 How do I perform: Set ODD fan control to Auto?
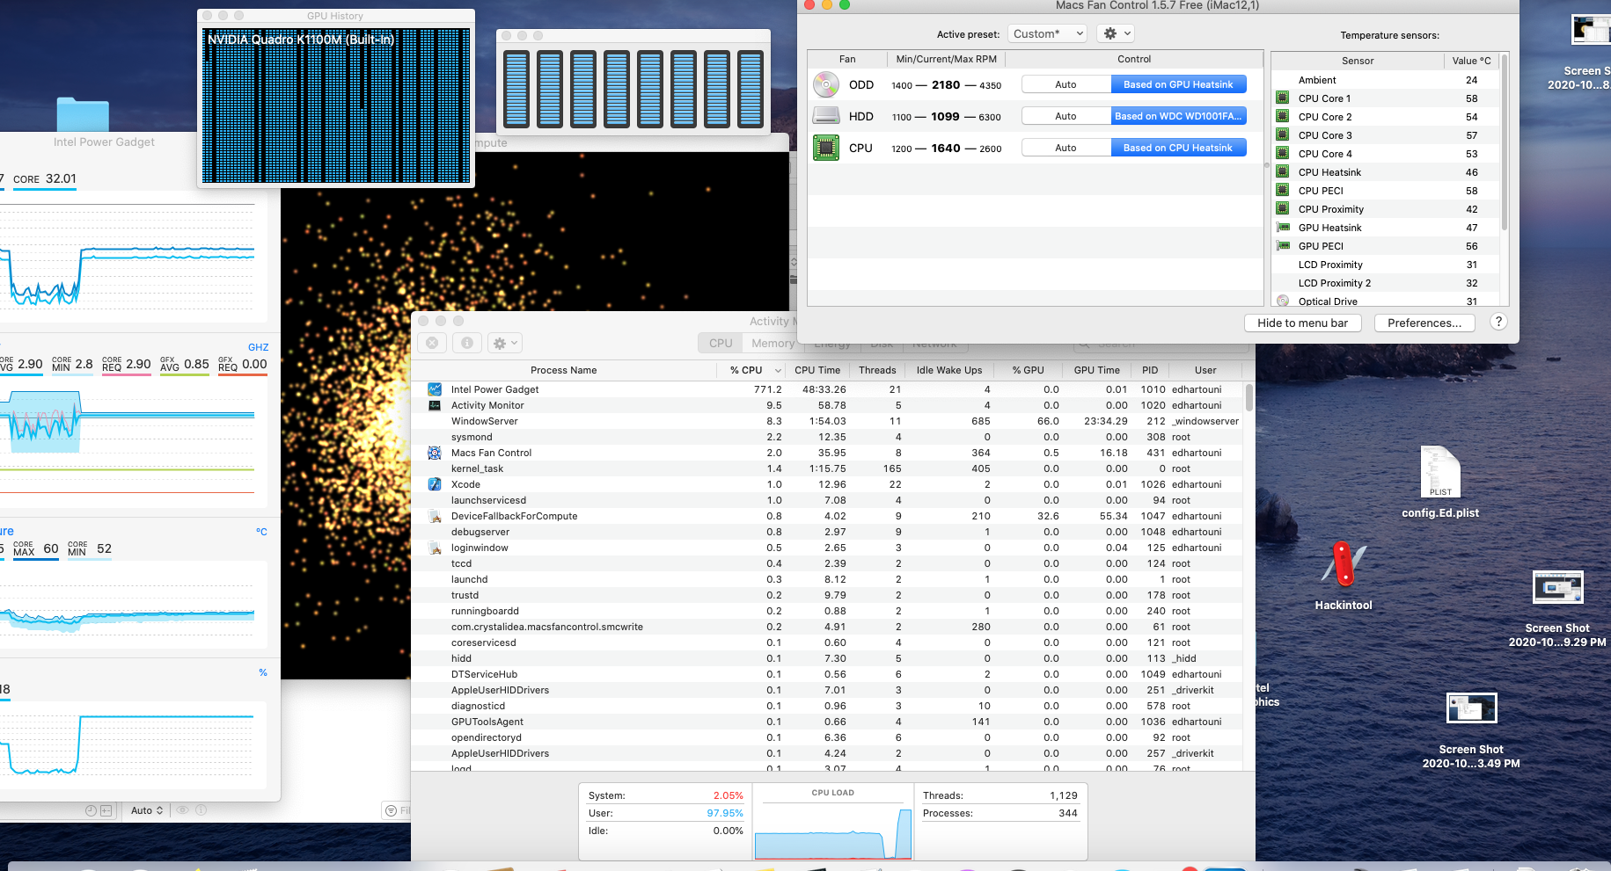(x=1065, y=84)
